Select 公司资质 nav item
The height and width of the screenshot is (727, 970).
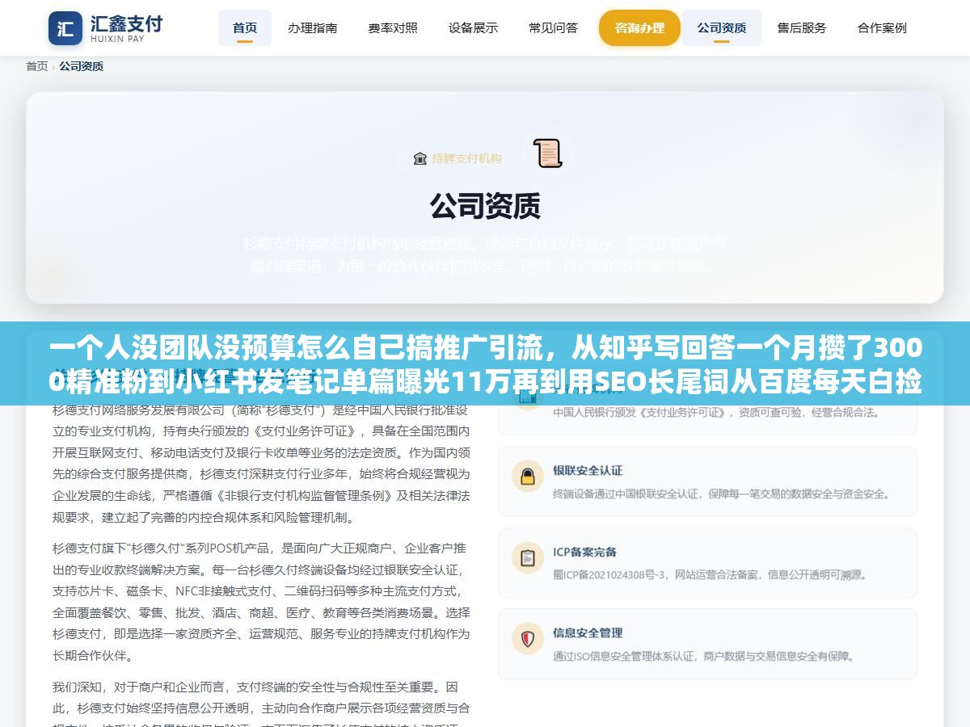click(722, 27)
